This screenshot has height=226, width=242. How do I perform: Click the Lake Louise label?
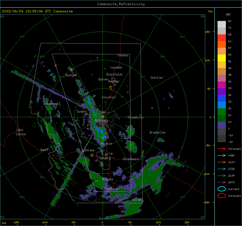pos(21,132)
